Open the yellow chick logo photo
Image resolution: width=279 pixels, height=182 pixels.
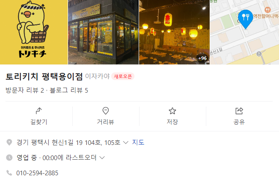(34, 32)
